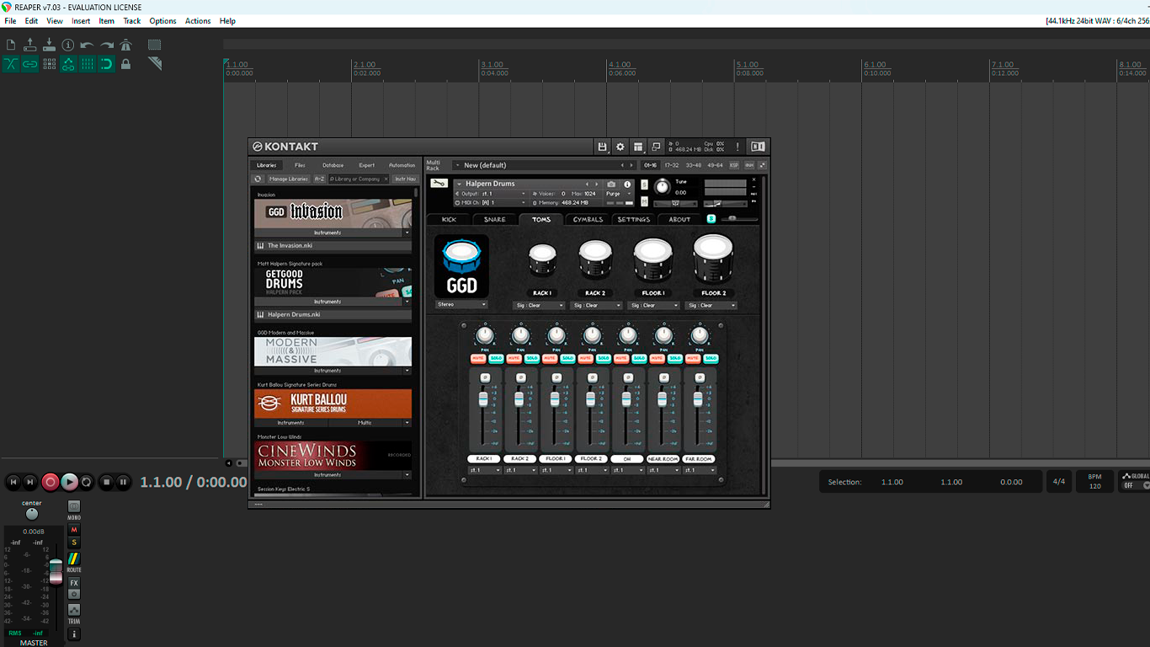
Task: Toggle the item grouping link button
Action: pyautogui.click(x=30, y=64)
